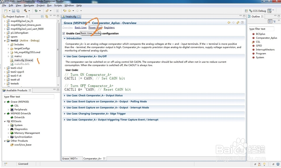Click the New file toolbar icon
The width and height of the screenshot is (281, 168).
coord(6,11)
